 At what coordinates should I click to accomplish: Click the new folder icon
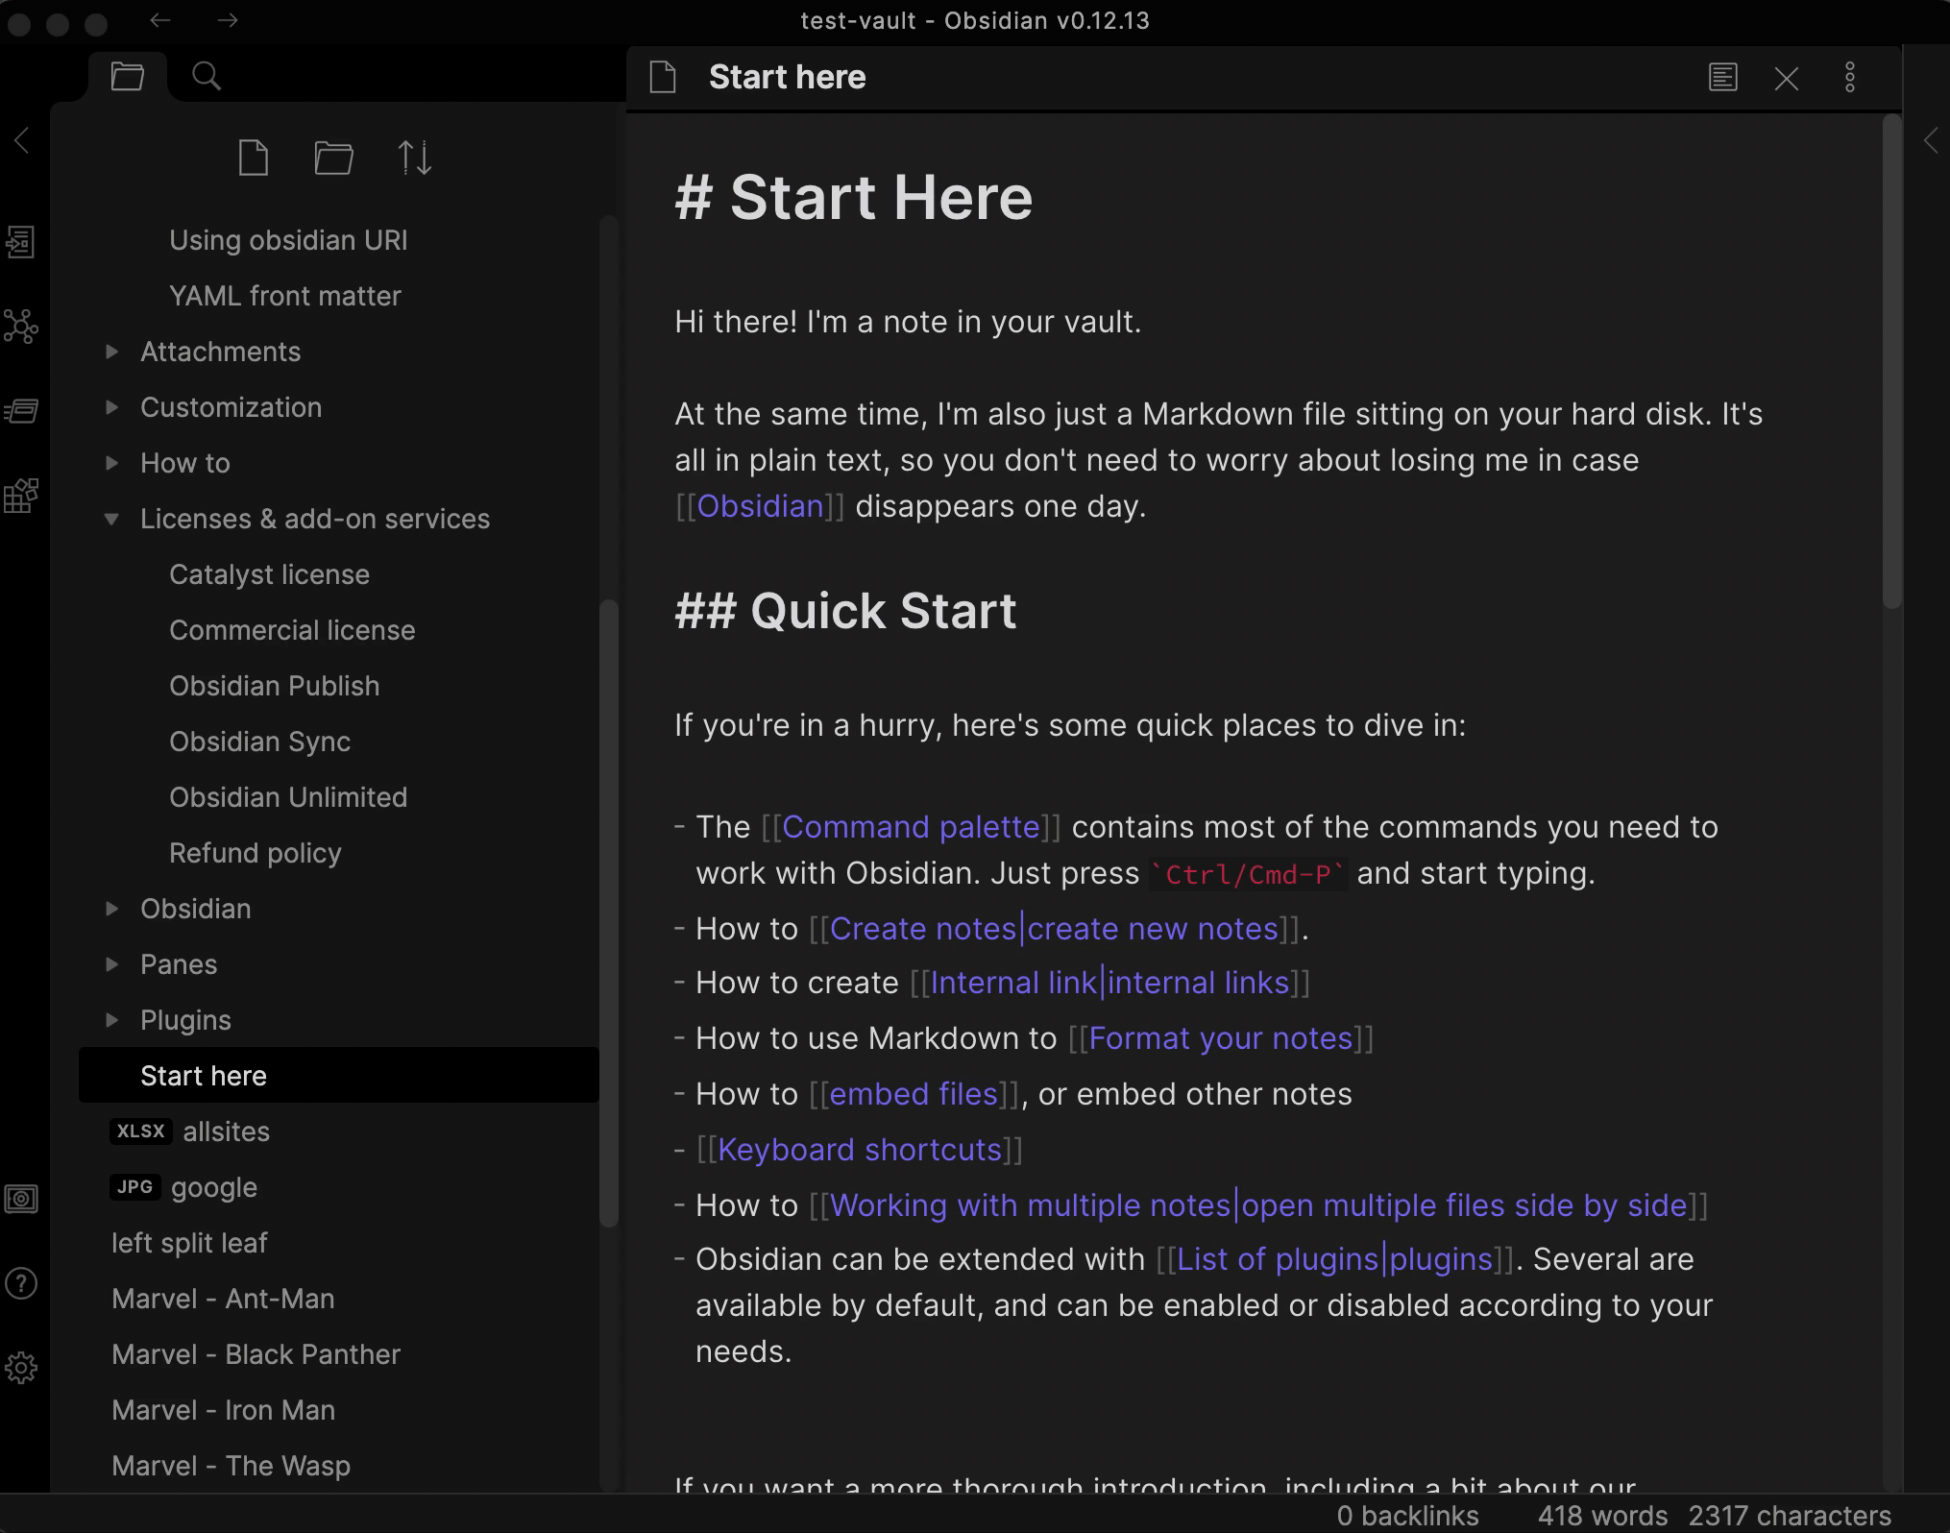coord(333,158)
